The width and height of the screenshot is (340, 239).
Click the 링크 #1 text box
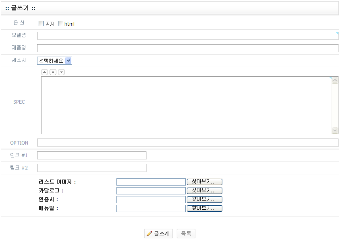click(92, 155)
